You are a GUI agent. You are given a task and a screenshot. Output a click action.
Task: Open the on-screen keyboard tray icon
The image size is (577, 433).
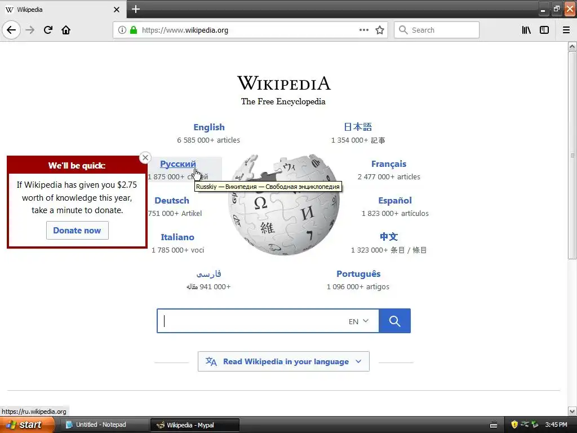pos(494,425)
